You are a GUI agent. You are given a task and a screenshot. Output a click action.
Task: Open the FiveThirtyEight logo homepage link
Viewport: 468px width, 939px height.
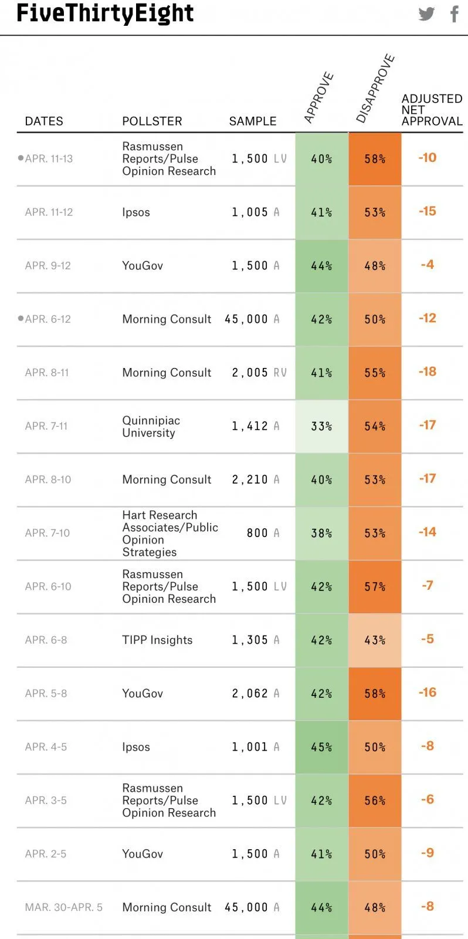pos(105,13)
